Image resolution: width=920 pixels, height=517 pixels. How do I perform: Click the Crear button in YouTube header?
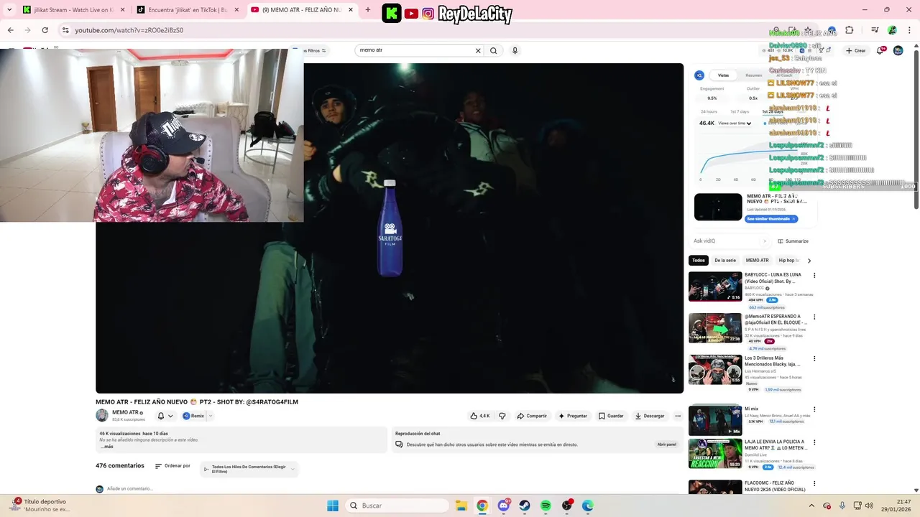(855, 50)
